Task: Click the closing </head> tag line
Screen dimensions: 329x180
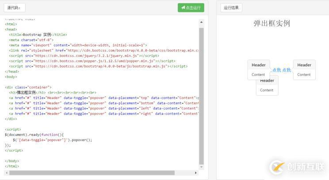Action: (x=12, y=71)
